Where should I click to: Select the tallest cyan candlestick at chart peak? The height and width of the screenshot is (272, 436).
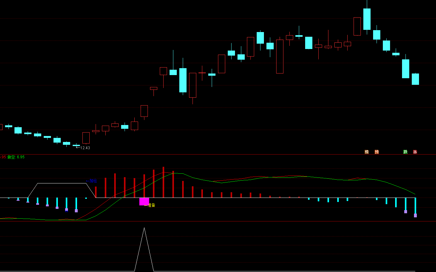(x=367, y=19)
